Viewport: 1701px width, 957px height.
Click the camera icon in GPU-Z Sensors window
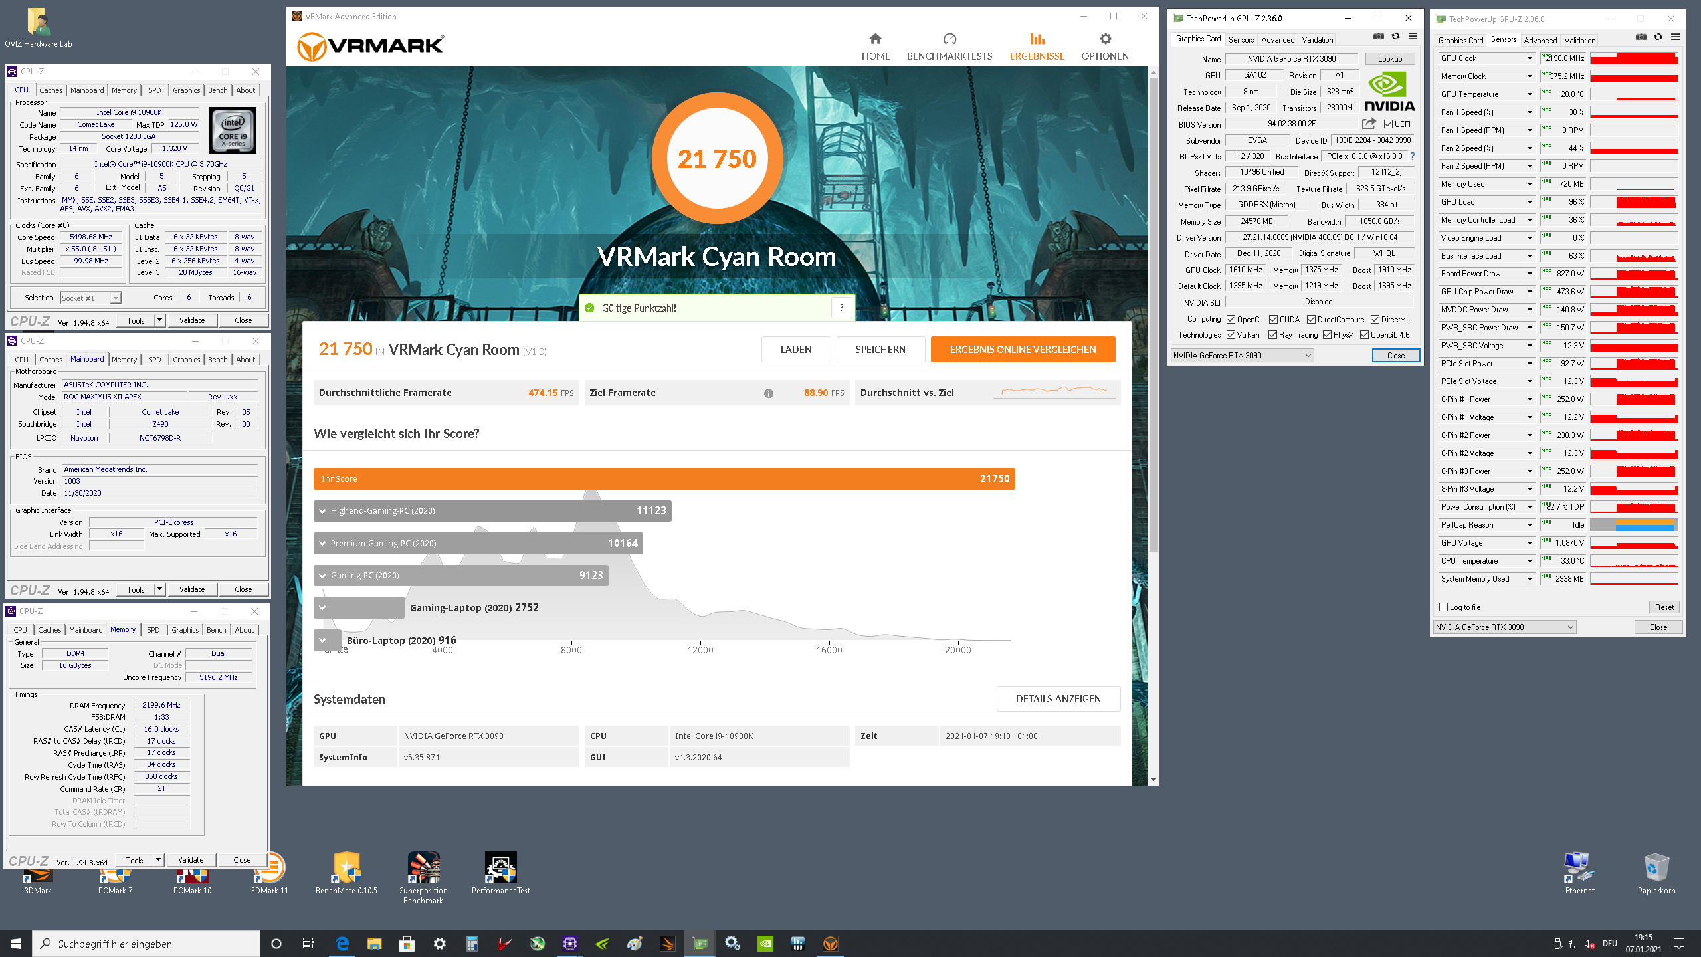[x=1641, y=37]
